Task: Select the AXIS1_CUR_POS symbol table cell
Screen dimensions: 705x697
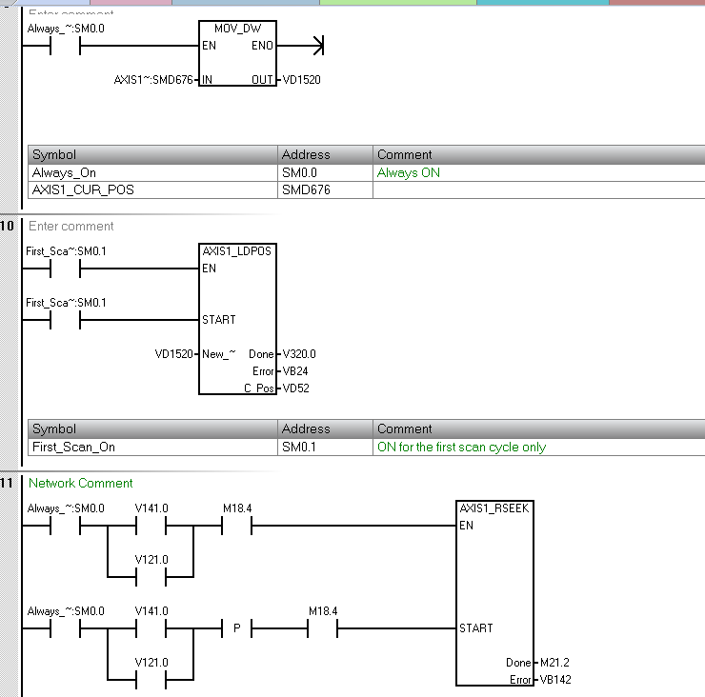Action: point(152,189)
